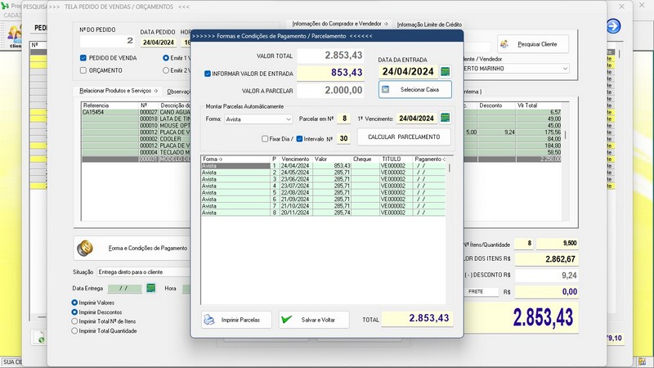654x368 pixels.
Task: Click green checkmark on Salvar e Voltar
Action: coord(287,320)
